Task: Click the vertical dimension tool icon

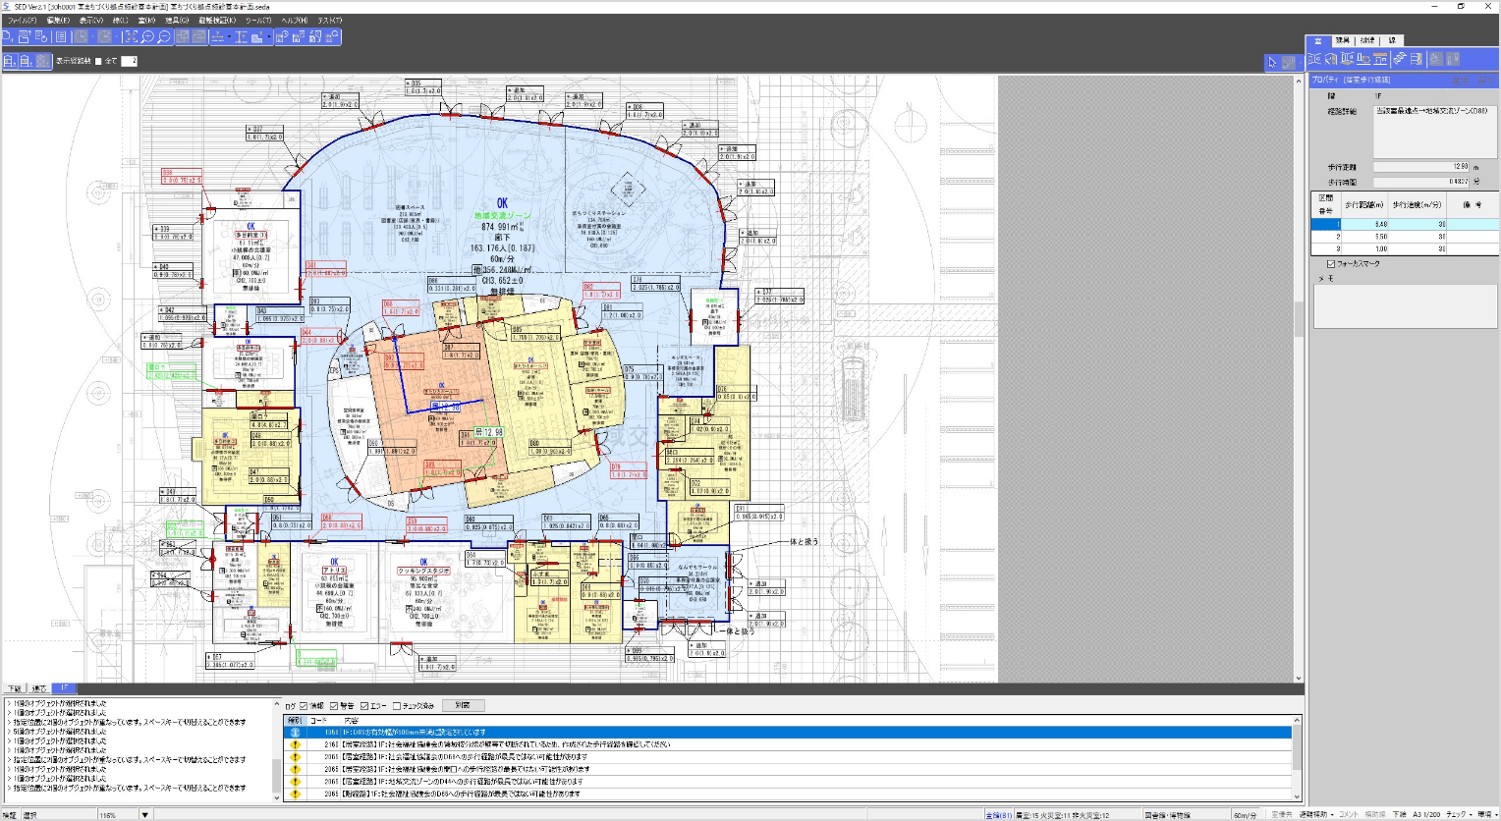Action: tap(241, 36)
